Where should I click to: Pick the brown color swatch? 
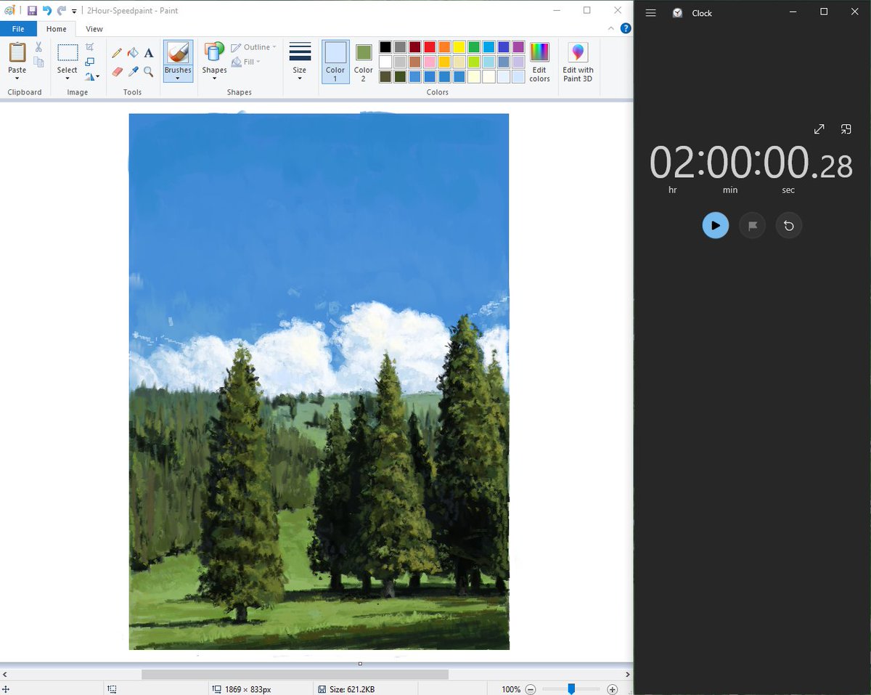(x=414, y=62)
